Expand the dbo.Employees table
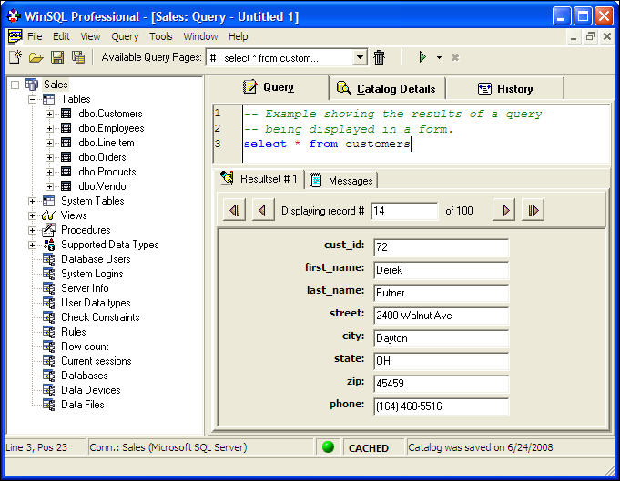The height and width of the screenshot is (481, 620). pyautogui.click(x=49, y=128)
